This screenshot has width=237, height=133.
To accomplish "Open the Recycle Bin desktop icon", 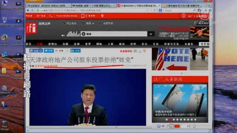I will pos(4,21).
